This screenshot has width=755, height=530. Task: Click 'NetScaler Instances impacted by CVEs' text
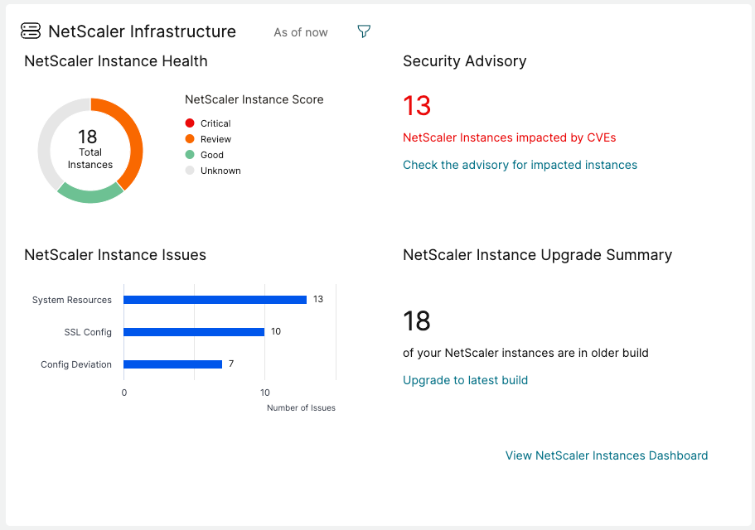tap(510, 137)
